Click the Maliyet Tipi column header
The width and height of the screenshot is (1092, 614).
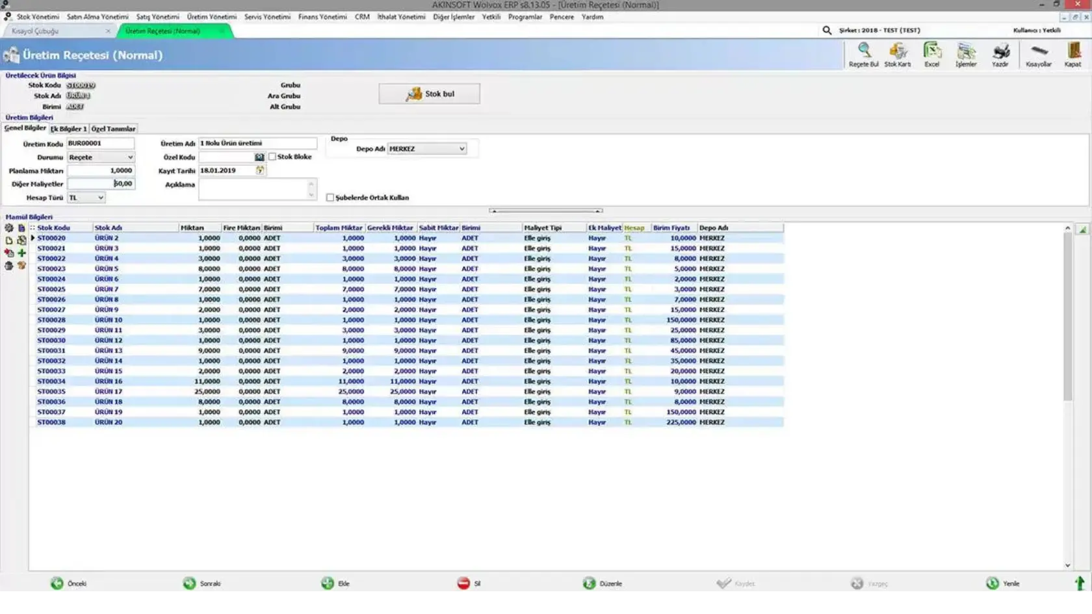coord(554,228)
